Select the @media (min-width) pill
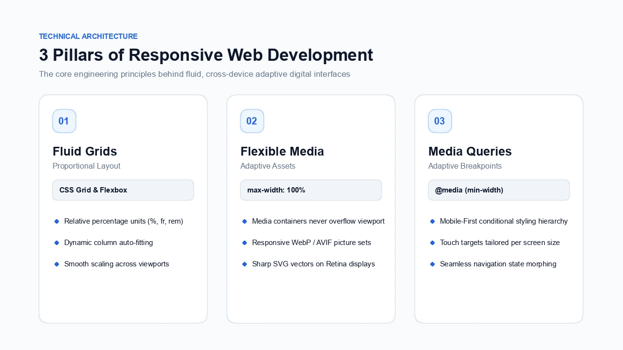623x350 pixels. 499,190
